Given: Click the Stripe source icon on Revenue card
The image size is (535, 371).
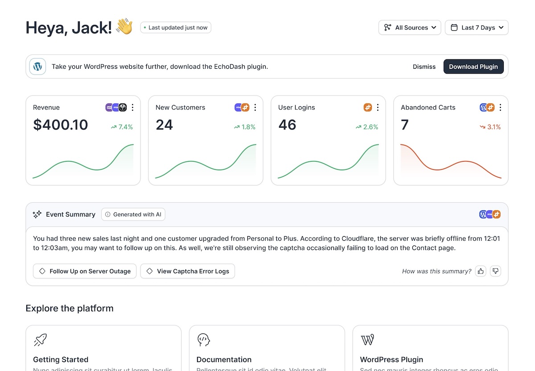Looking at the screenshot, I should (x=115, y=107).
